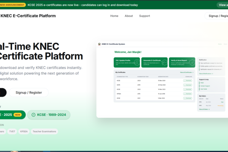Click the hero Signup / Register button

pyautogui.click(x=28, y=92)
